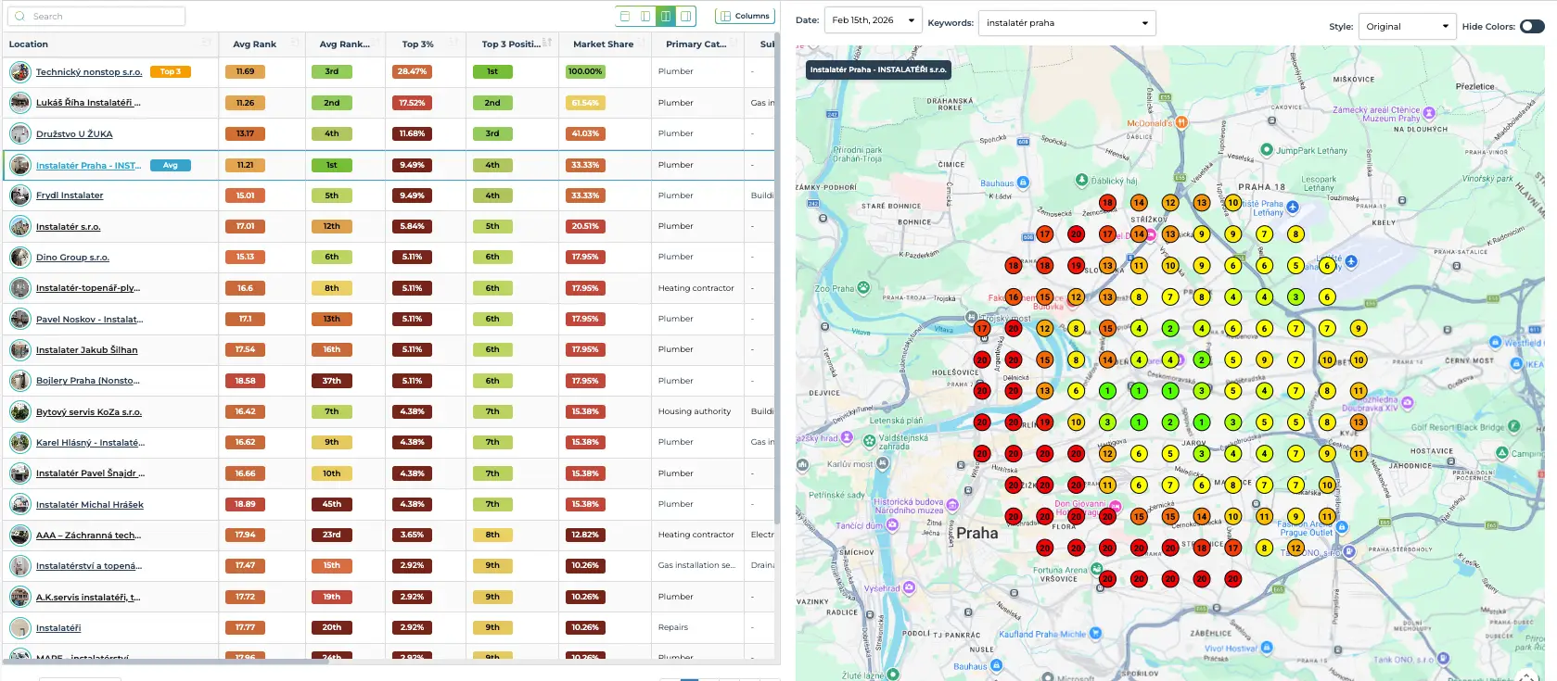Click the 28.47% Top 3% cell

pyautogui.click(x=412, y=71)
